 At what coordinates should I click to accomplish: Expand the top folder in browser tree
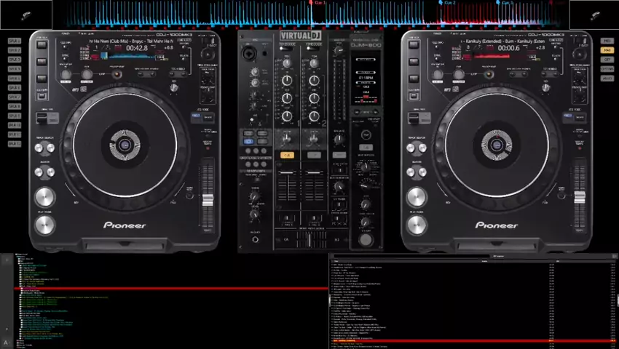click(15, 254)
